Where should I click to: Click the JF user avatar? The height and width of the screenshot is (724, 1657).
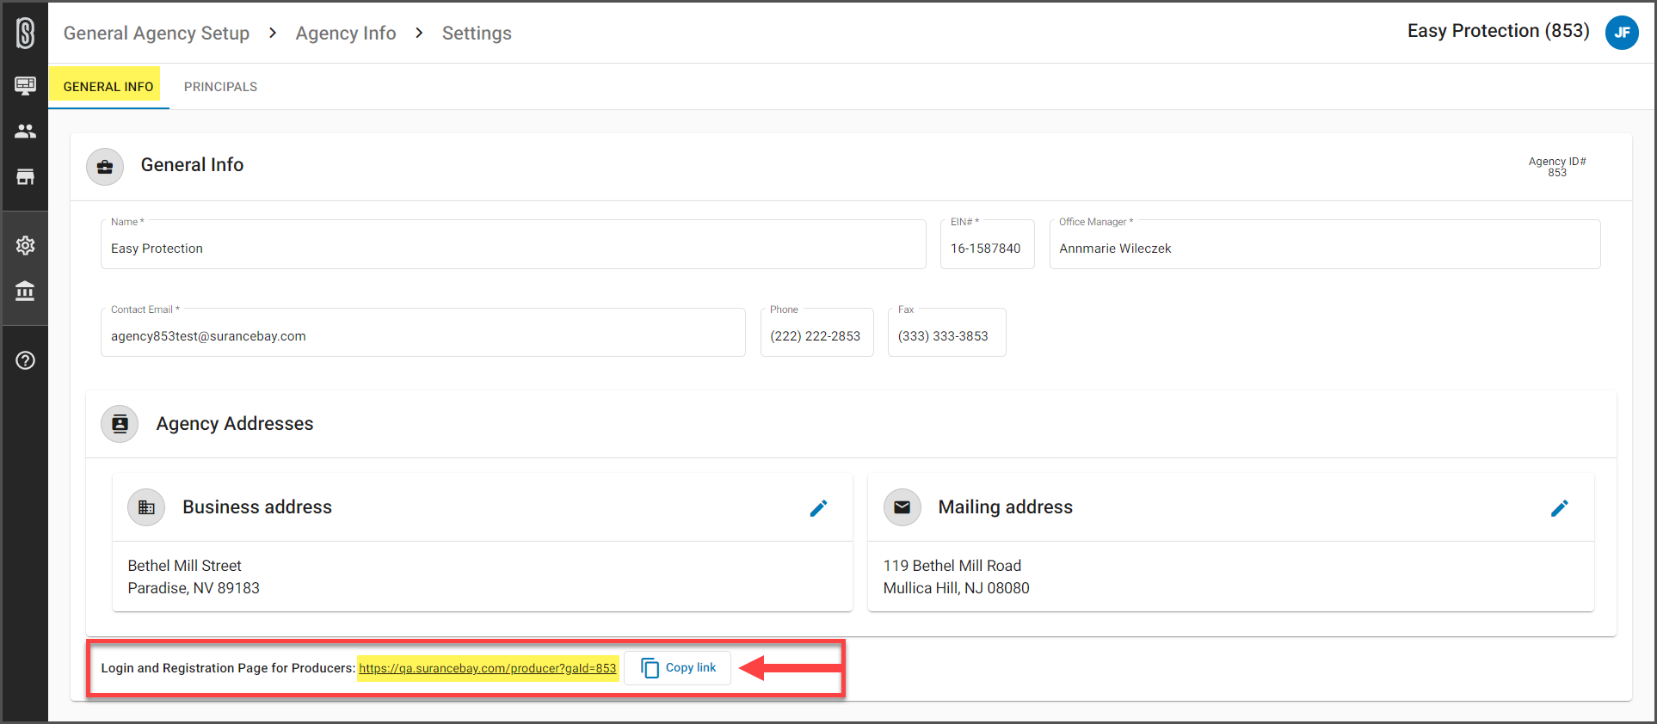click(x=1622, y=33)
